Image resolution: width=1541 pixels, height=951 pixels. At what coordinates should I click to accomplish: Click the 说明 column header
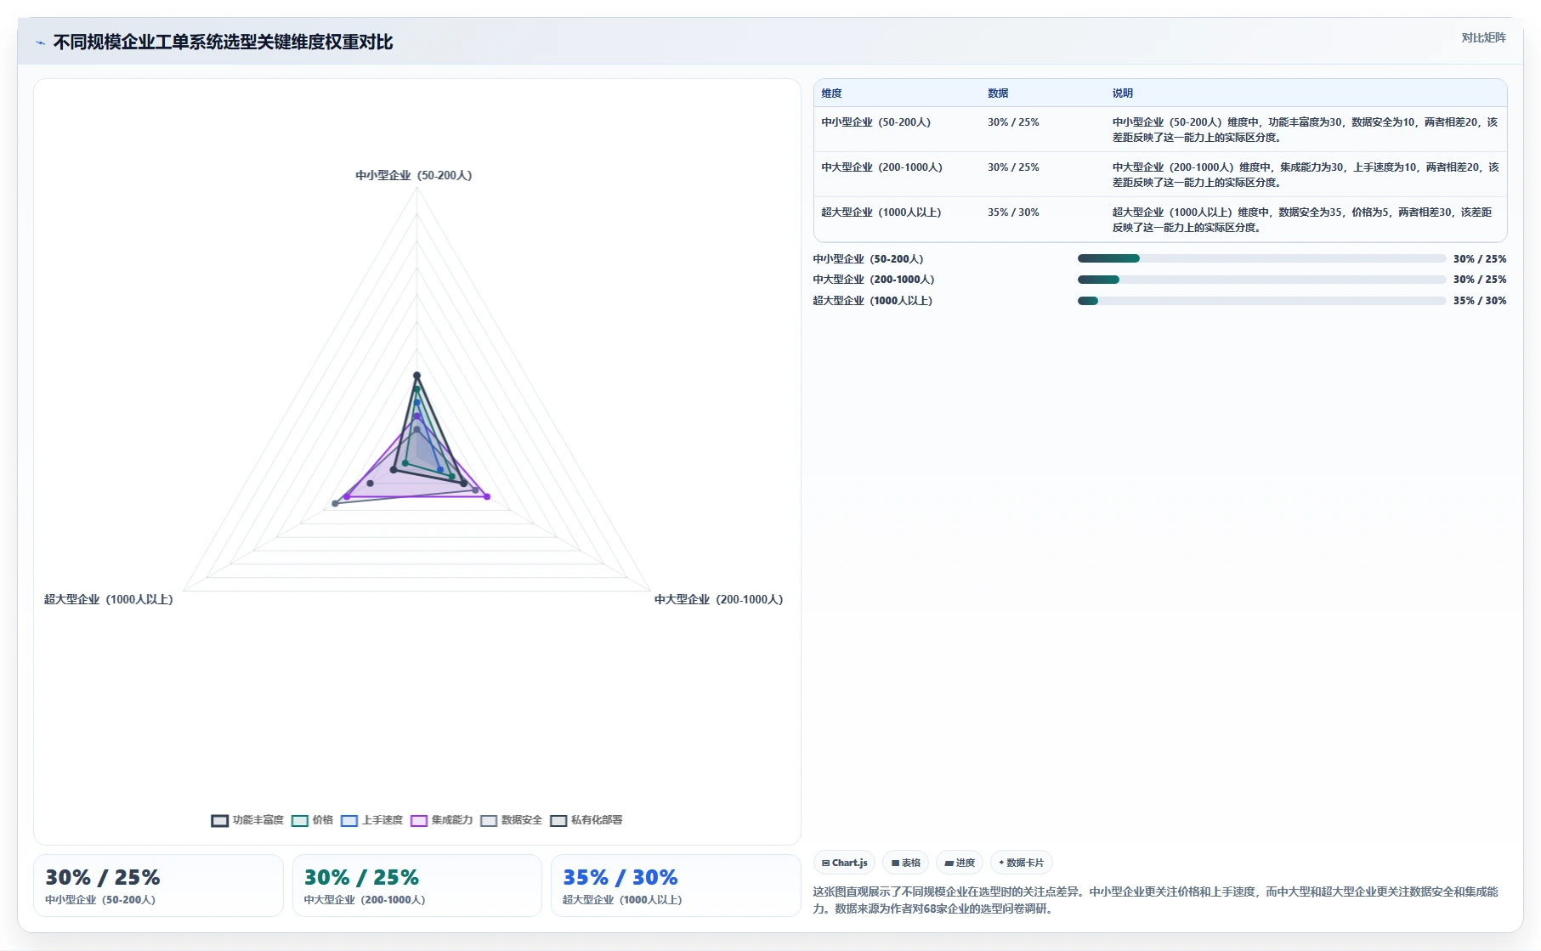[x=1123, y=93]
